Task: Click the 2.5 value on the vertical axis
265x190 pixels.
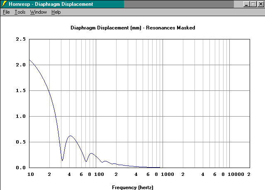Action: point(21,39)
